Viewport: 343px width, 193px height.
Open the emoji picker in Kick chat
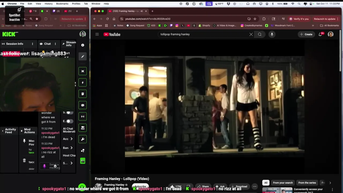click(x=55, y=166)
